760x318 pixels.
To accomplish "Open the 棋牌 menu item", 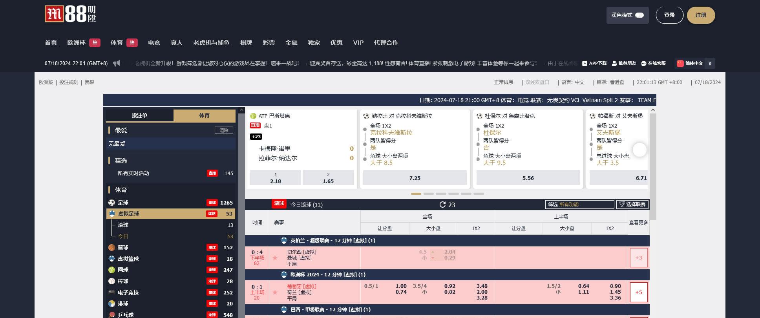I will pos(246,43).
